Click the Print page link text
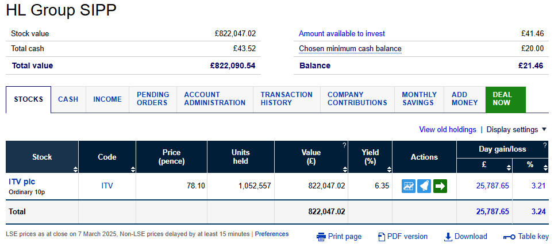 (x=345, y=237)
